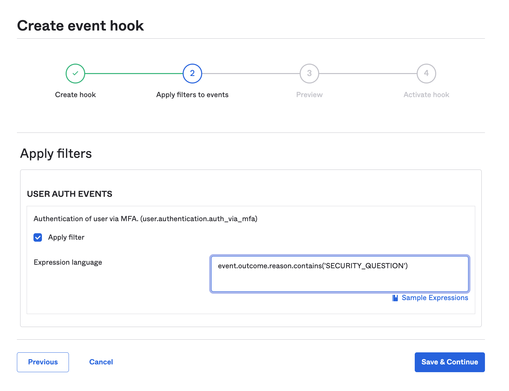509x391 pixels.
Task: Click the green checkmark step circle
Action: (x=75, y=74)
